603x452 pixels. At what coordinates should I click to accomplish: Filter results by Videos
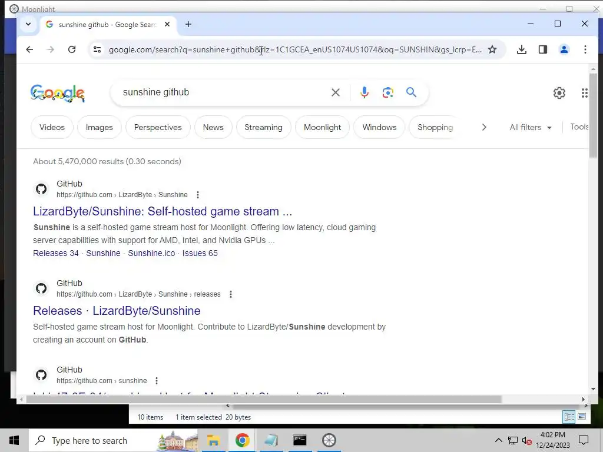[52, 127]
